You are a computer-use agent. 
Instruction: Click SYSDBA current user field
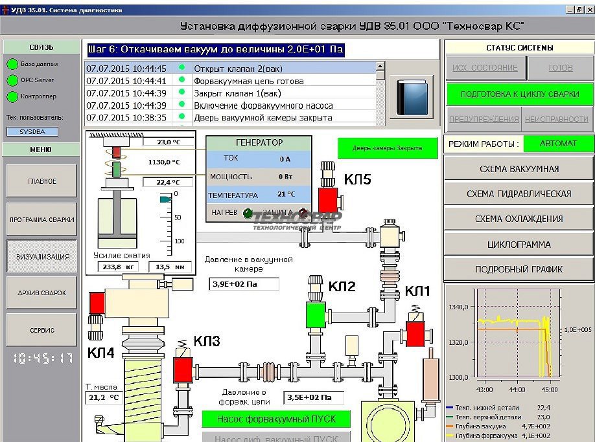(32, 132)
